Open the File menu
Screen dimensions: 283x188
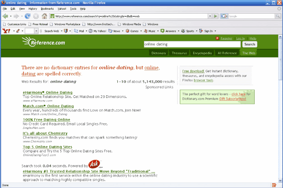[x=5, y=9]
